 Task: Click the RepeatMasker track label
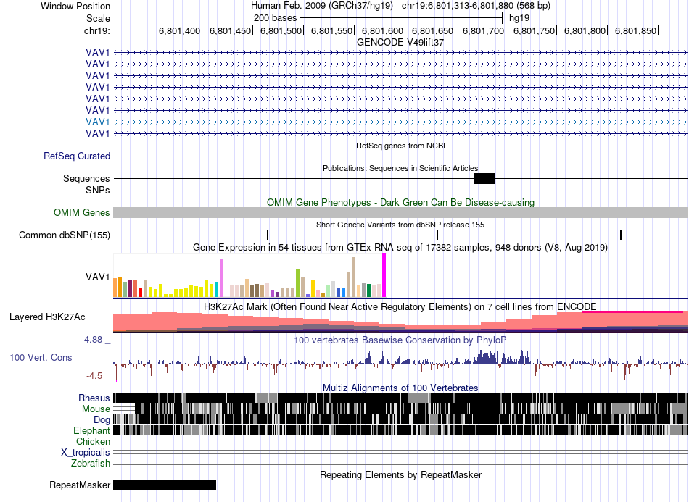80,485
